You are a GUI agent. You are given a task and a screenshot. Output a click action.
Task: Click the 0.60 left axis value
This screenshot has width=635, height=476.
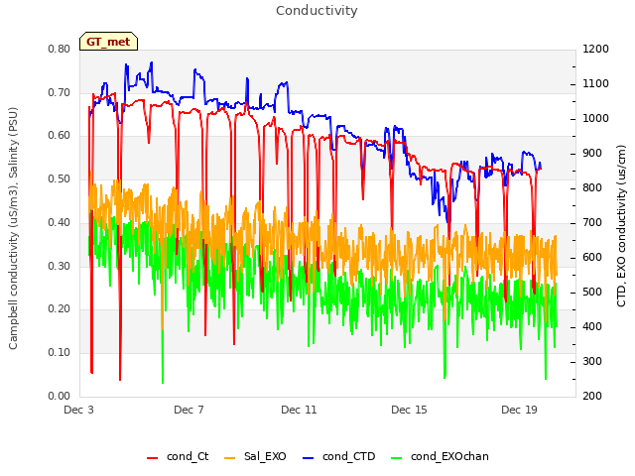(60, 136)
